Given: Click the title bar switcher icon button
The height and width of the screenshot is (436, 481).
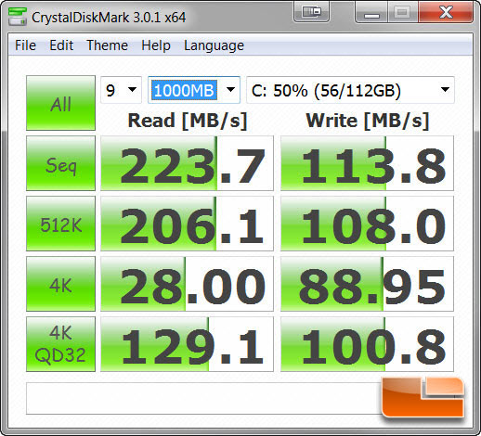Looking at the screenshot, I should tap(311, 12).
